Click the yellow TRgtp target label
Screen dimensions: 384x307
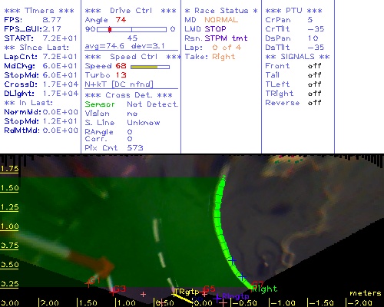click(x=187, y=292)
